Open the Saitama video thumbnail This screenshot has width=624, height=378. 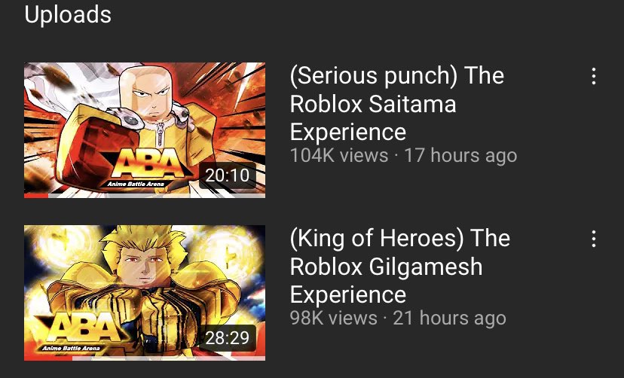coord(145,130)
